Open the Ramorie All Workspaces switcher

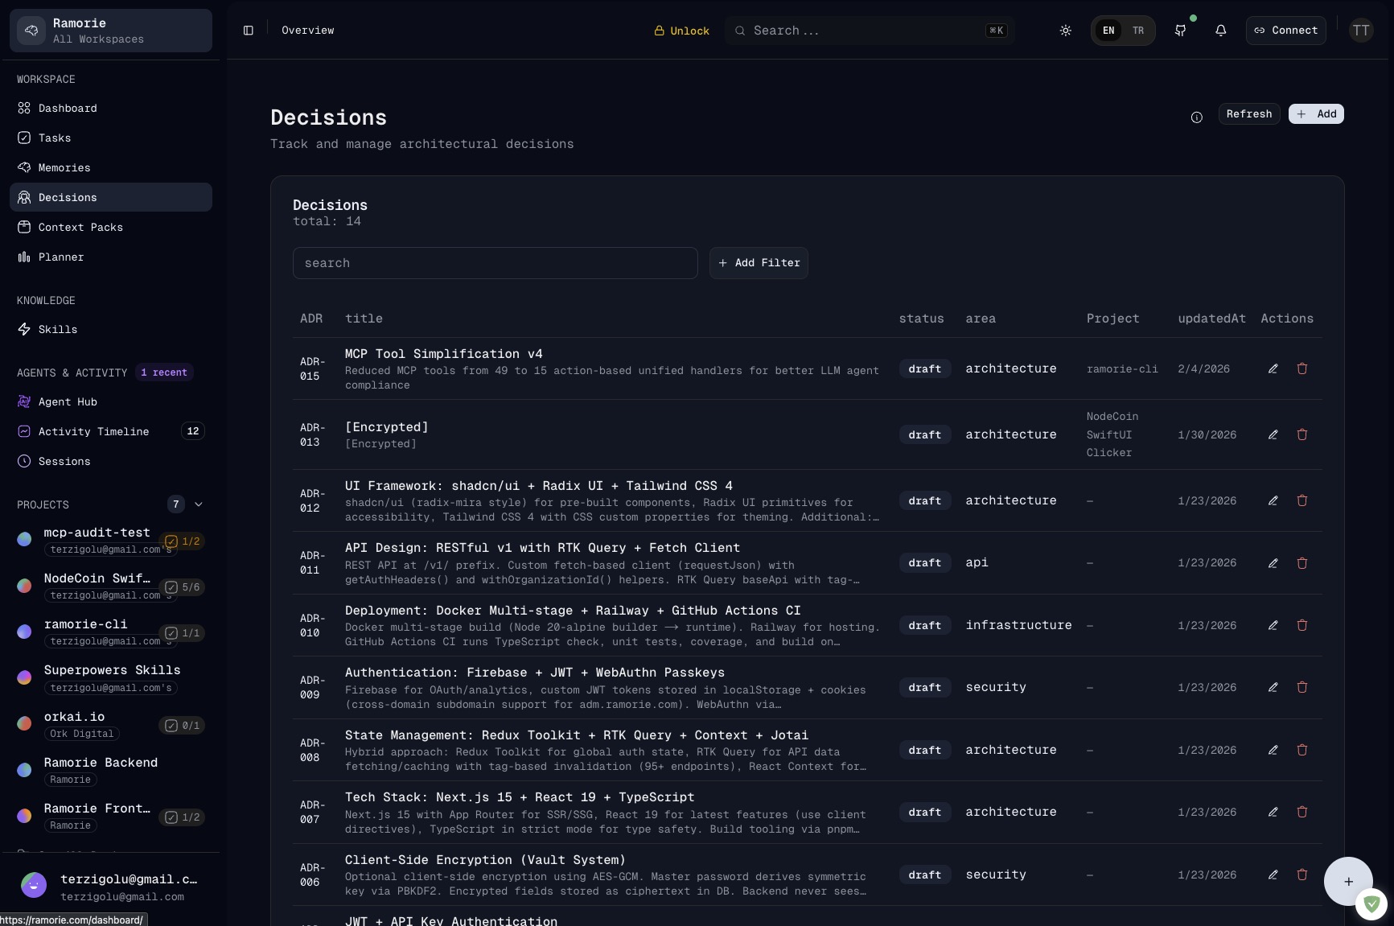[111, 31]
